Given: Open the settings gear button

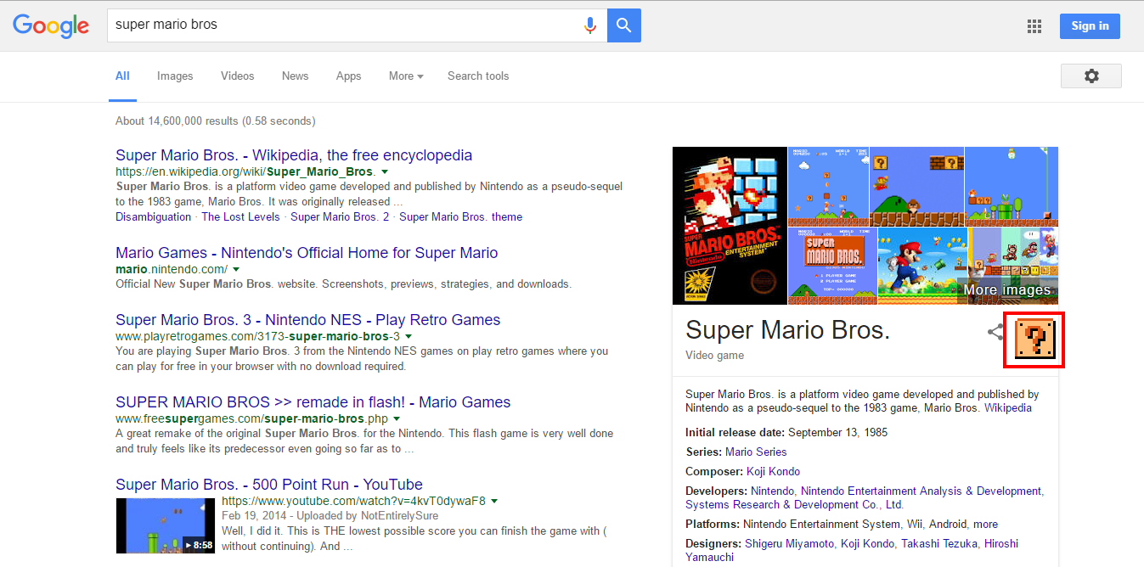Looking at the screenshot, I should tap(1091, 76).
